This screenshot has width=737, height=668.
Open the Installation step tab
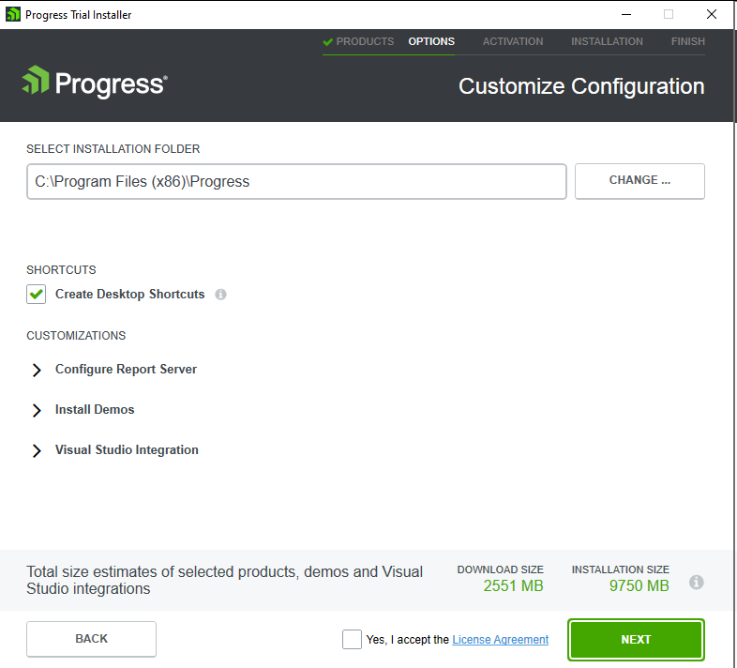coord(607,41)
